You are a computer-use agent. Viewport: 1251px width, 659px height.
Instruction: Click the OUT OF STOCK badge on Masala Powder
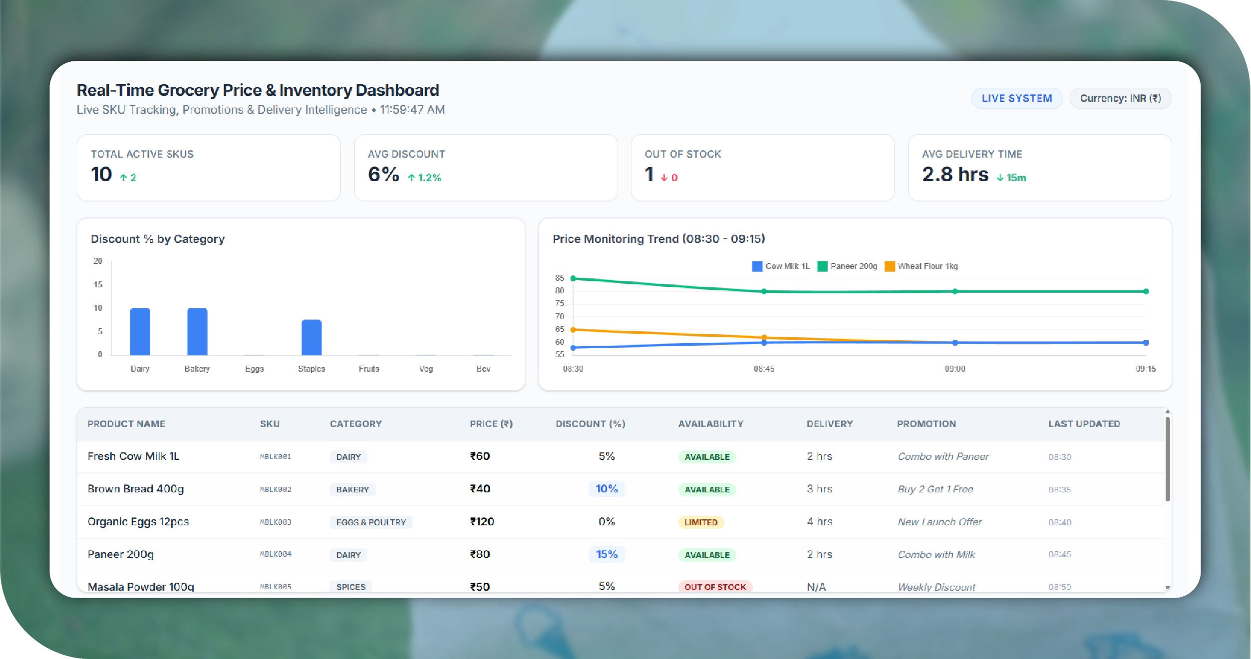tap(714, 587)
